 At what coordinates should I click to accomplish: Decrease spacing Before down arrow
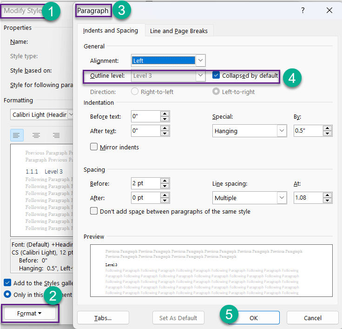pos(164,186)
